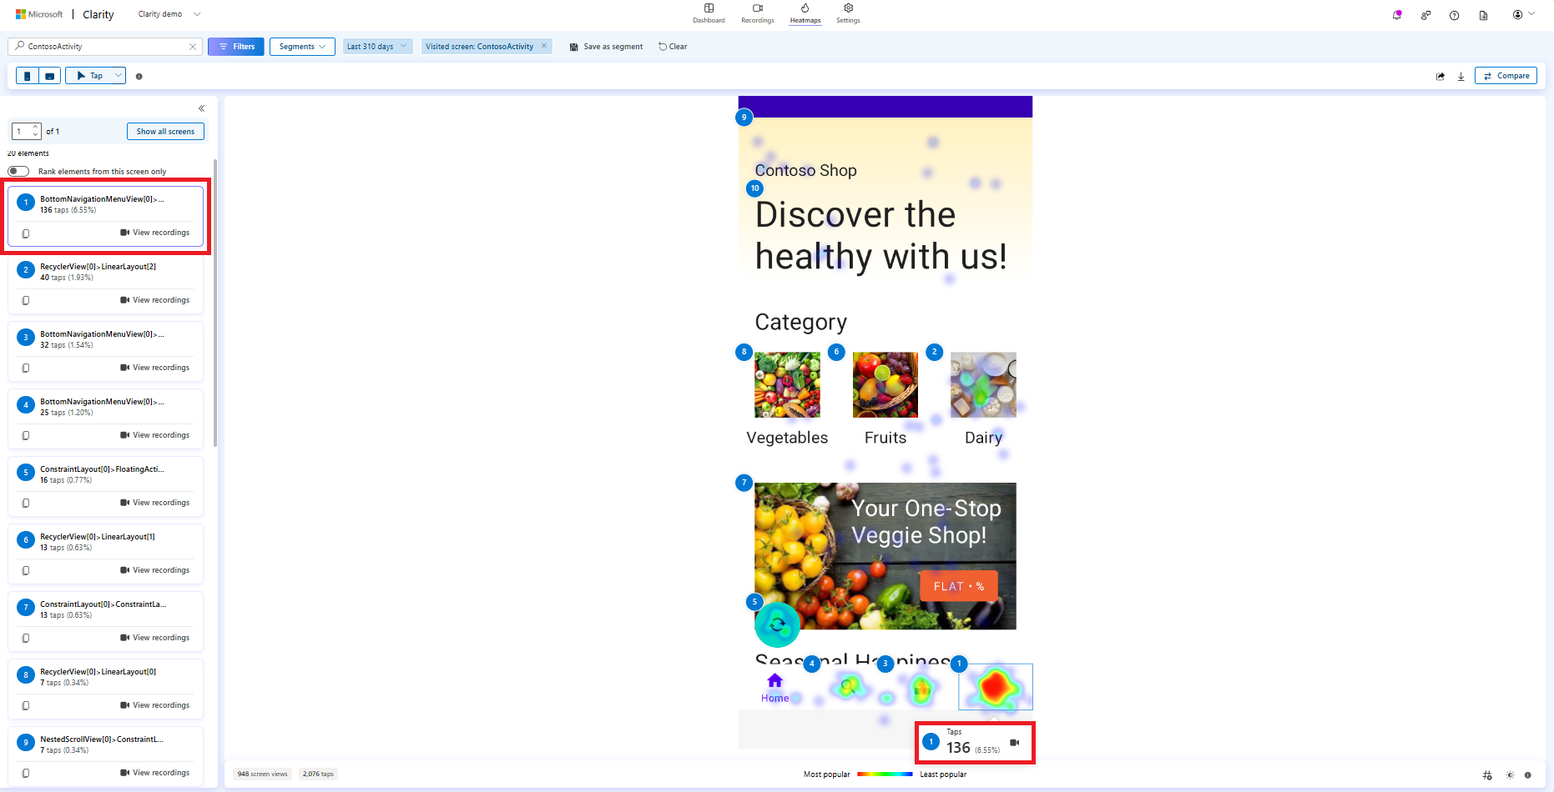Click the Your One-Stop Veggie Shop banner
Screen dimensions: 1554x792
coord(885,556)
